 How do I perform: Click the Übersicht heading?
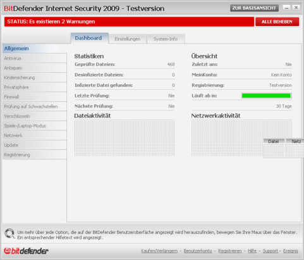click(x=204, y=56)
